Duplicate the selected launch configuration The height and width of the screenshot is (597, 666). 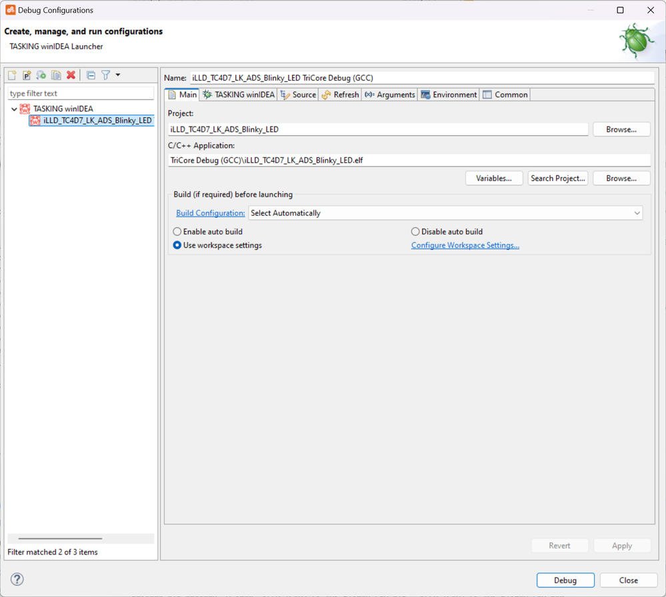tap(56, 75)
